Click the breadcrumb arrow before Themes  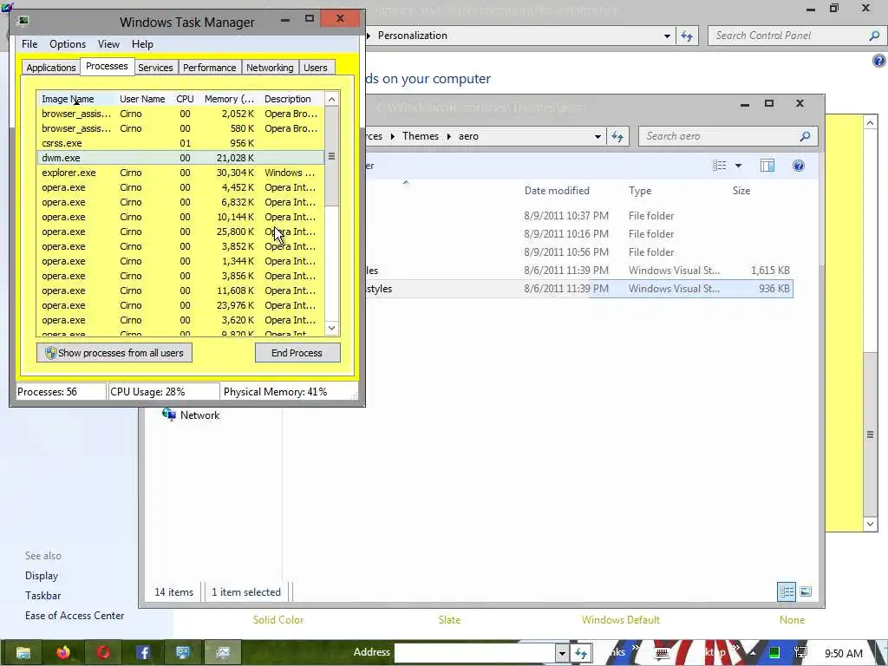[x=392, y=136]
